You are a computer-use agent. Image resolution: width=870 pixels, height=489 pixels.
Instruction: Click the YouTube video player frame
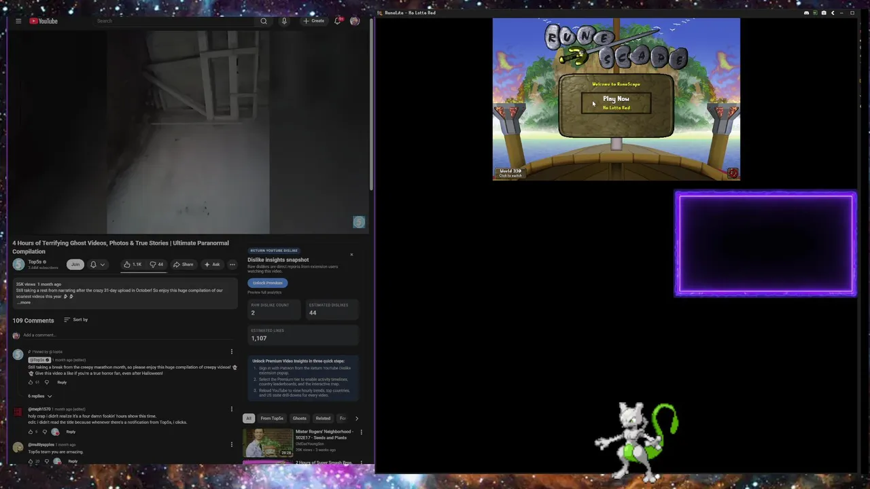click(188, 132)
